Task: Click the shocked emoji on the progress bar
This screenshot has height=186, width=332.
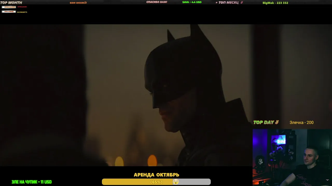Action: [x=176, y=182]
